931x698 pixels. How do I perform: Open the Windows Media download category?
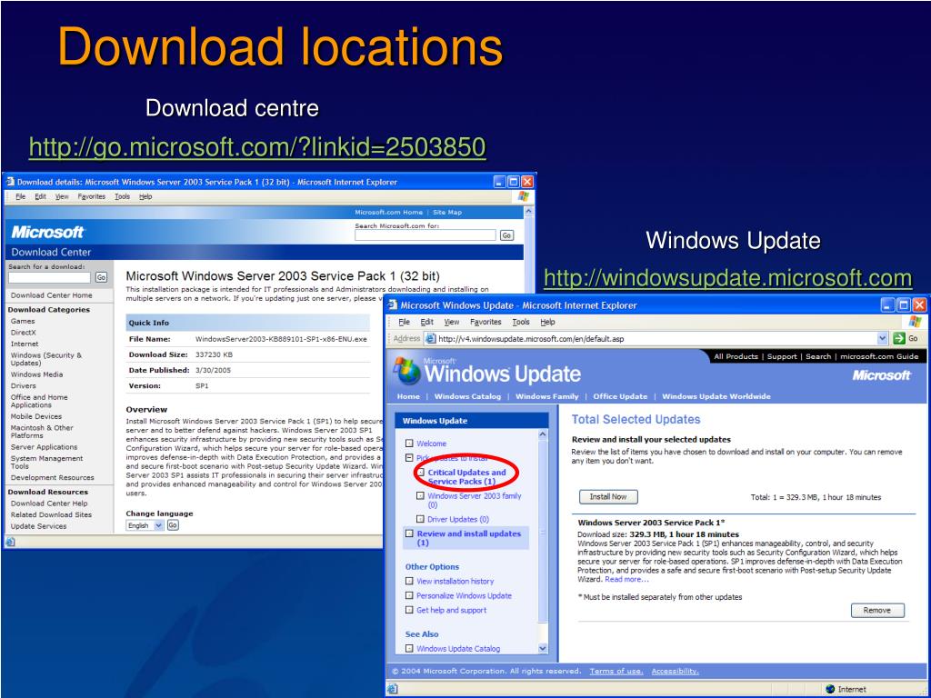(36, 374)
